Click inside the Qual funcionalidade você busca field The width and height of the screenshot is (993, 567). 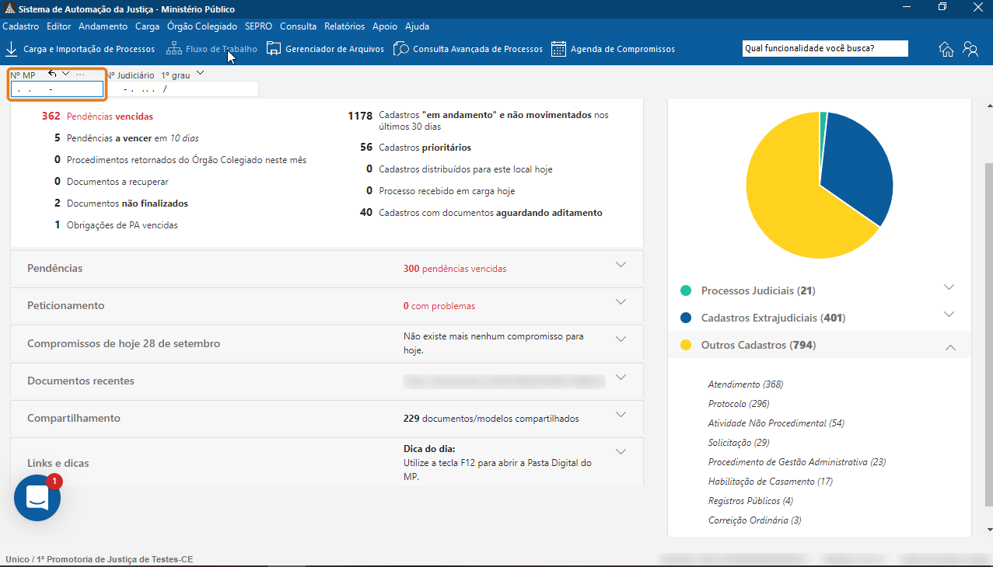click(825, 48)
